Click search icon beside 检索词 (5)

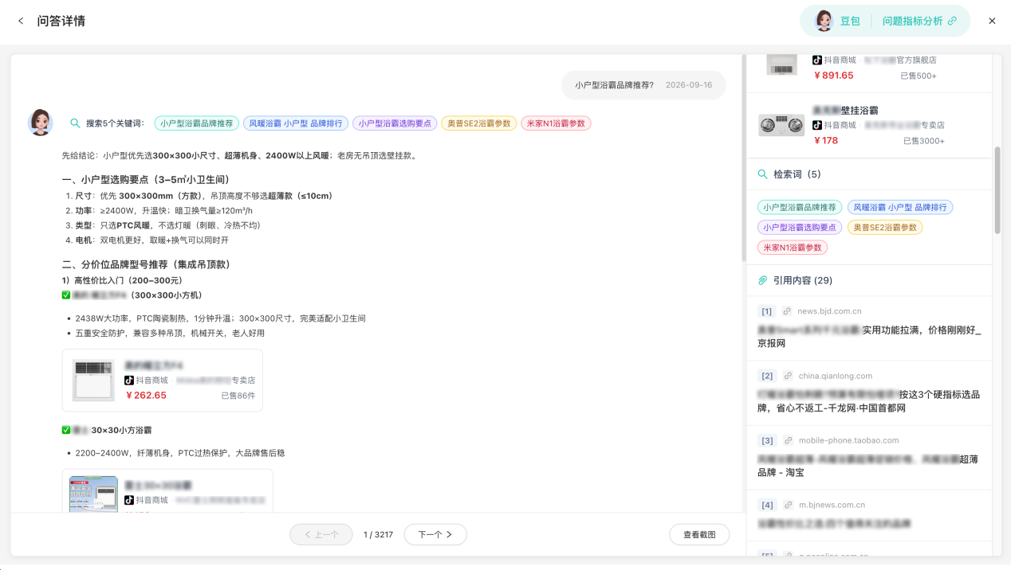point(762,174)
